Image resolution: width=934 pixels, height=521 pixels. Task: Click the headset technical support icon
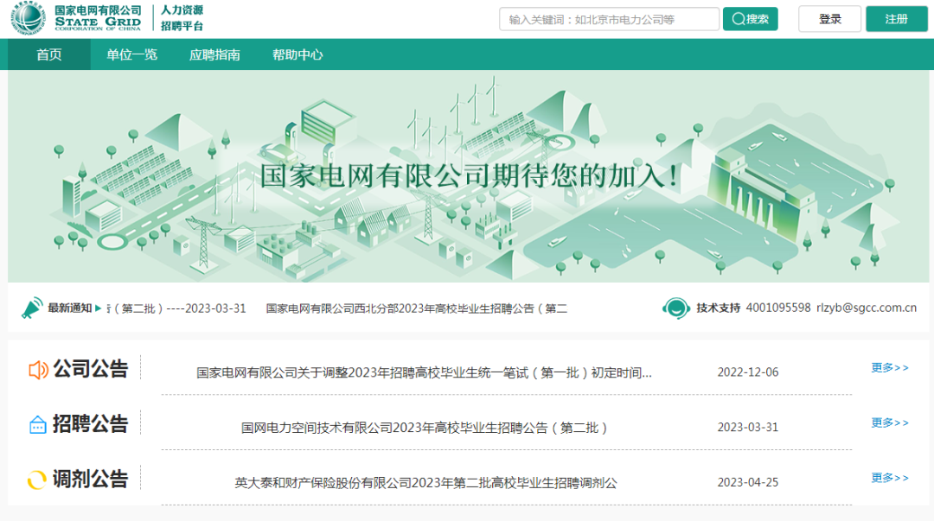(675, 308)
